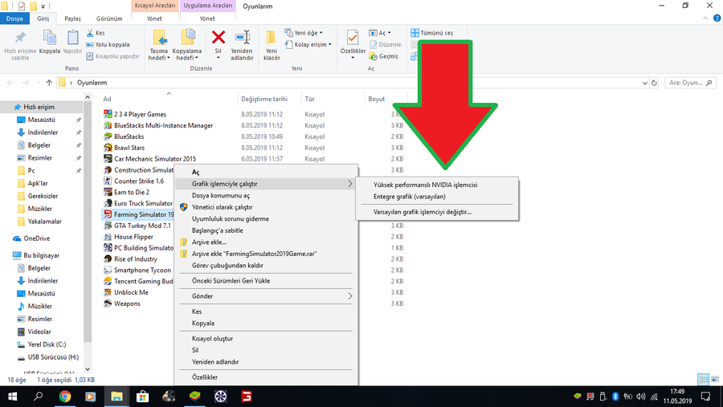Screen dimensions: 723x407
Task: Create new folder with Yeni klasör icon
Action: coord(272,38)
